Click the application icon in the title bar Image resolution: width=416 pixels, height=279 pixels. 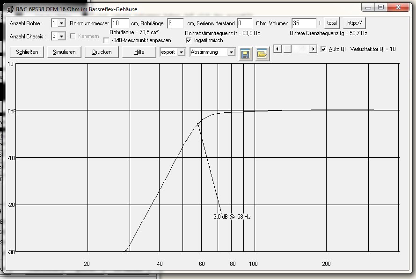(10, 9)
